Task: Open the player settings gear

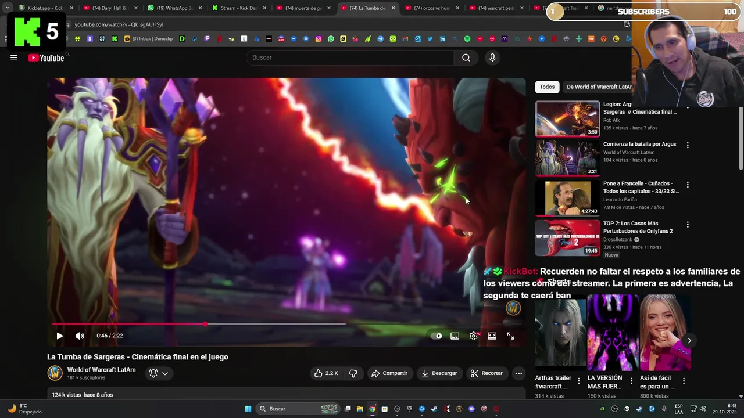Action: [x=474, y=336]
